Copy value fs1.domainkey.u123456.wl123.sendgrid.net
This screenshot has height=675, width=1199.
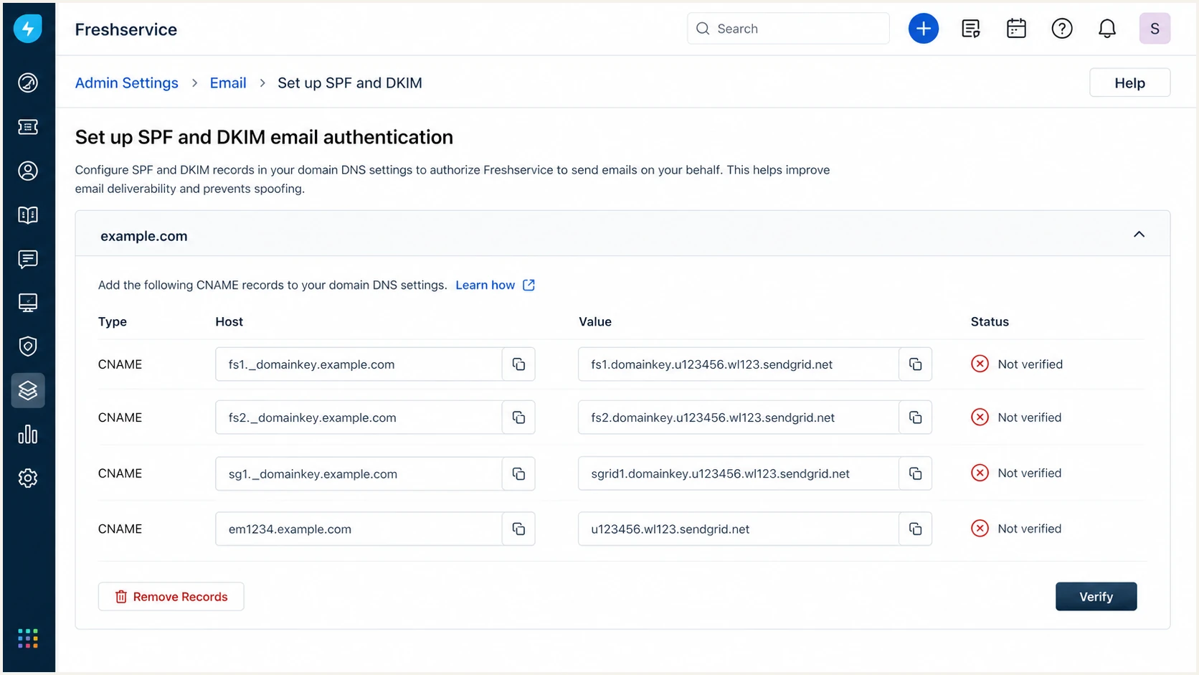pos(915,364)
